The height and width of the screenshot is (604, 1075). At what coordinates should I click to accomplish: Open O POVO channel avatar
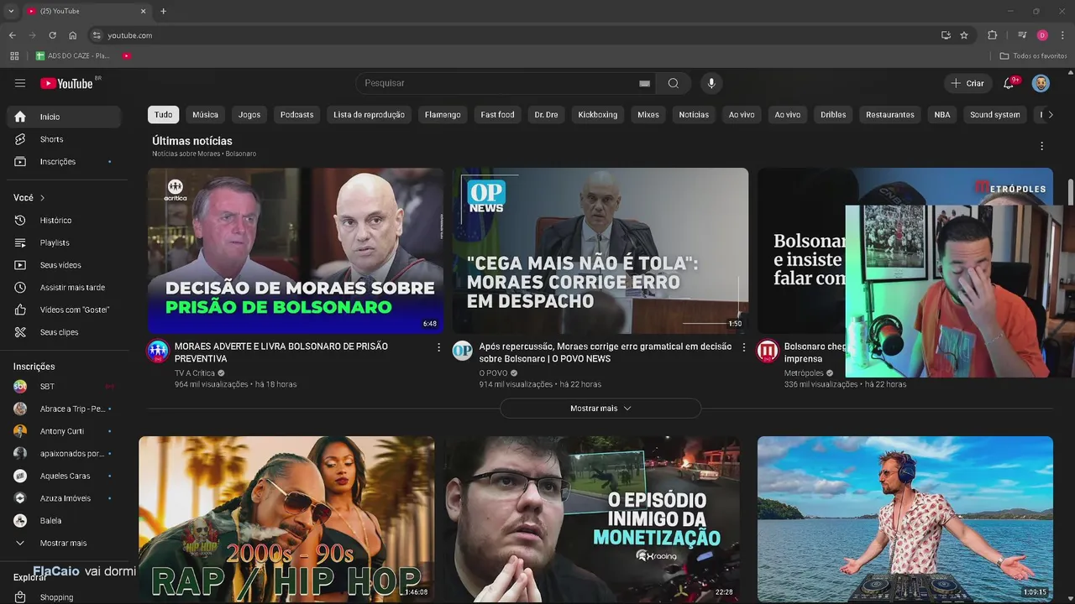pos(463,351)
